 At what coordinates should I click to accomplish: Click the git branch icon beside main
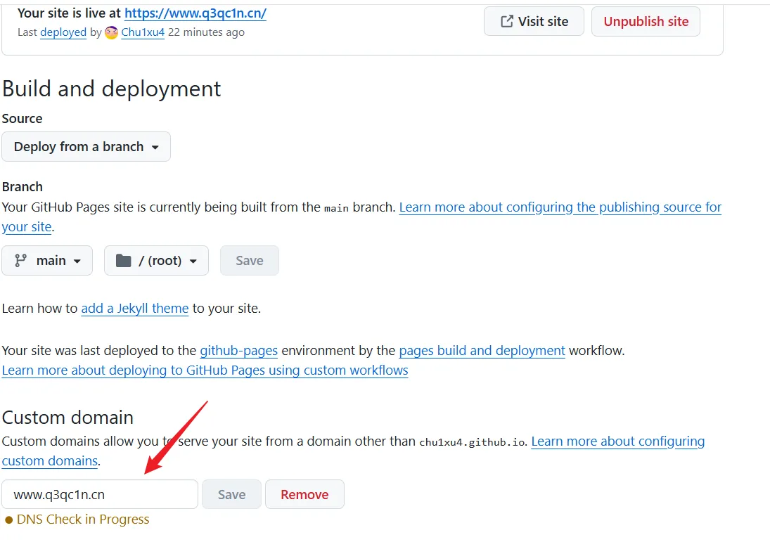click(x=21, y=261)
